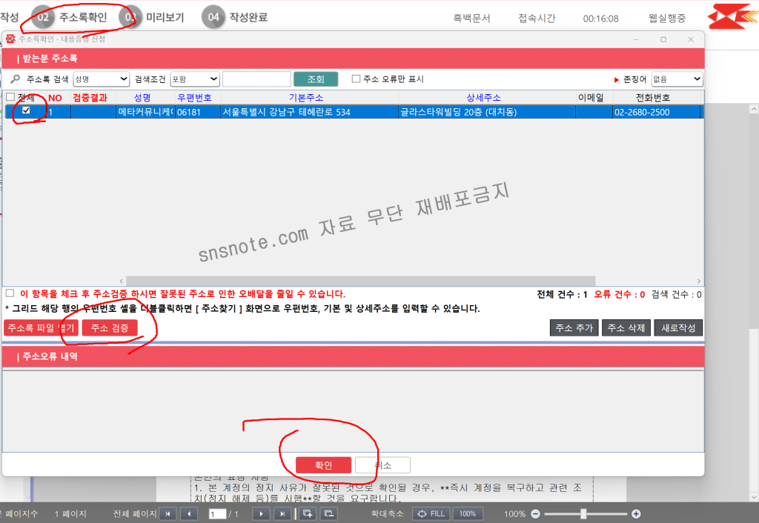Uncheck the row 1 메타커뮤니케이션 checkbox
Screen dimensions: 759x523
click(26, 110)
